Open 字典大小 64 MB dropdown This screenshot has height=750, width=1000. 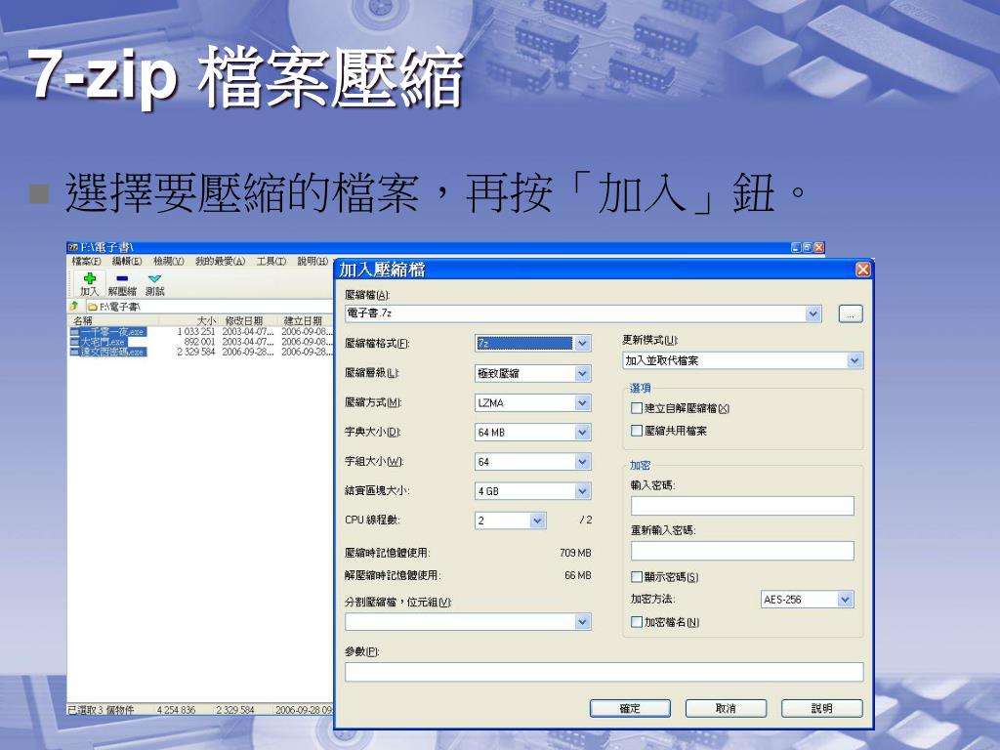click(582, 432)
